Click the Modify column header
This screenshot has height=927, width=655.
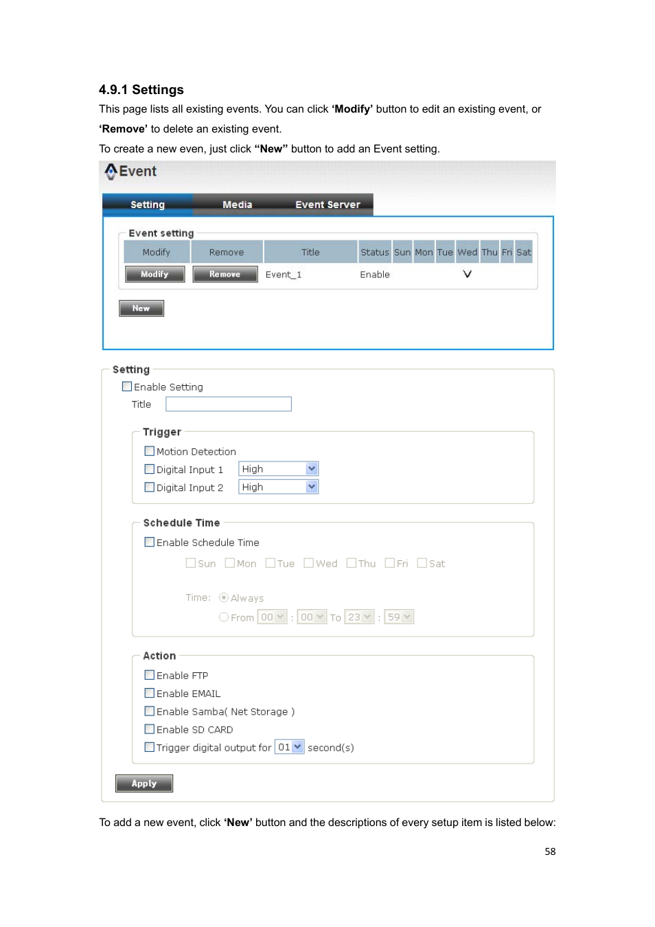click(x=157, y=252)
